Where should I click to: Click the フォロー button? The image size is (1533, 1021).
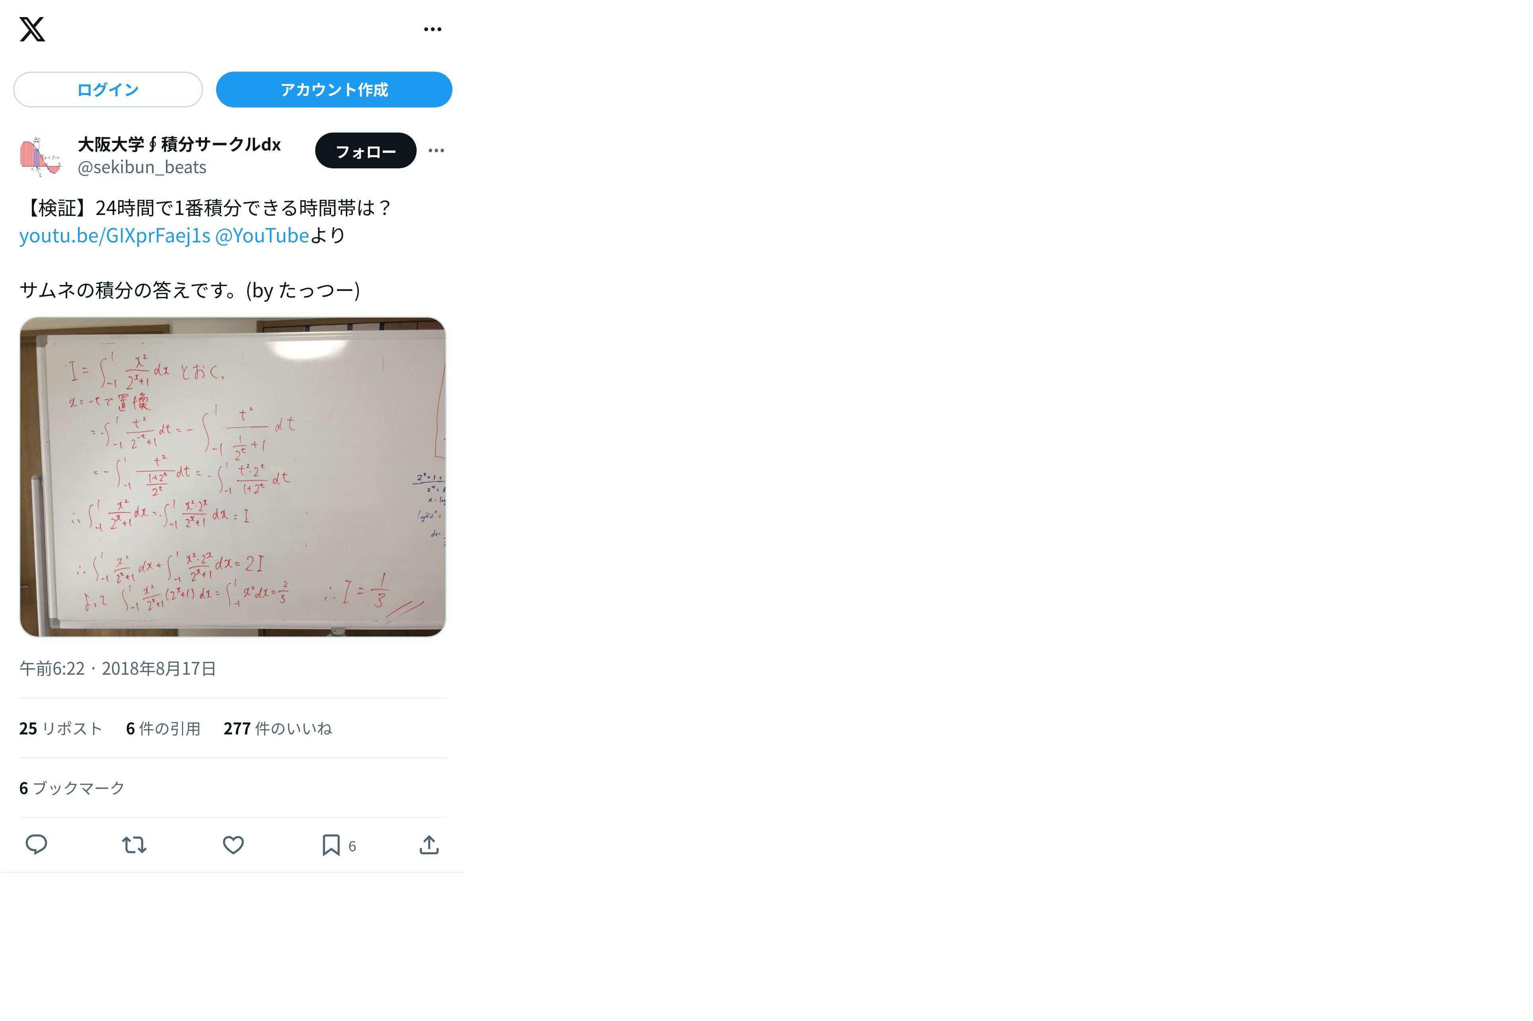(366, 151)
